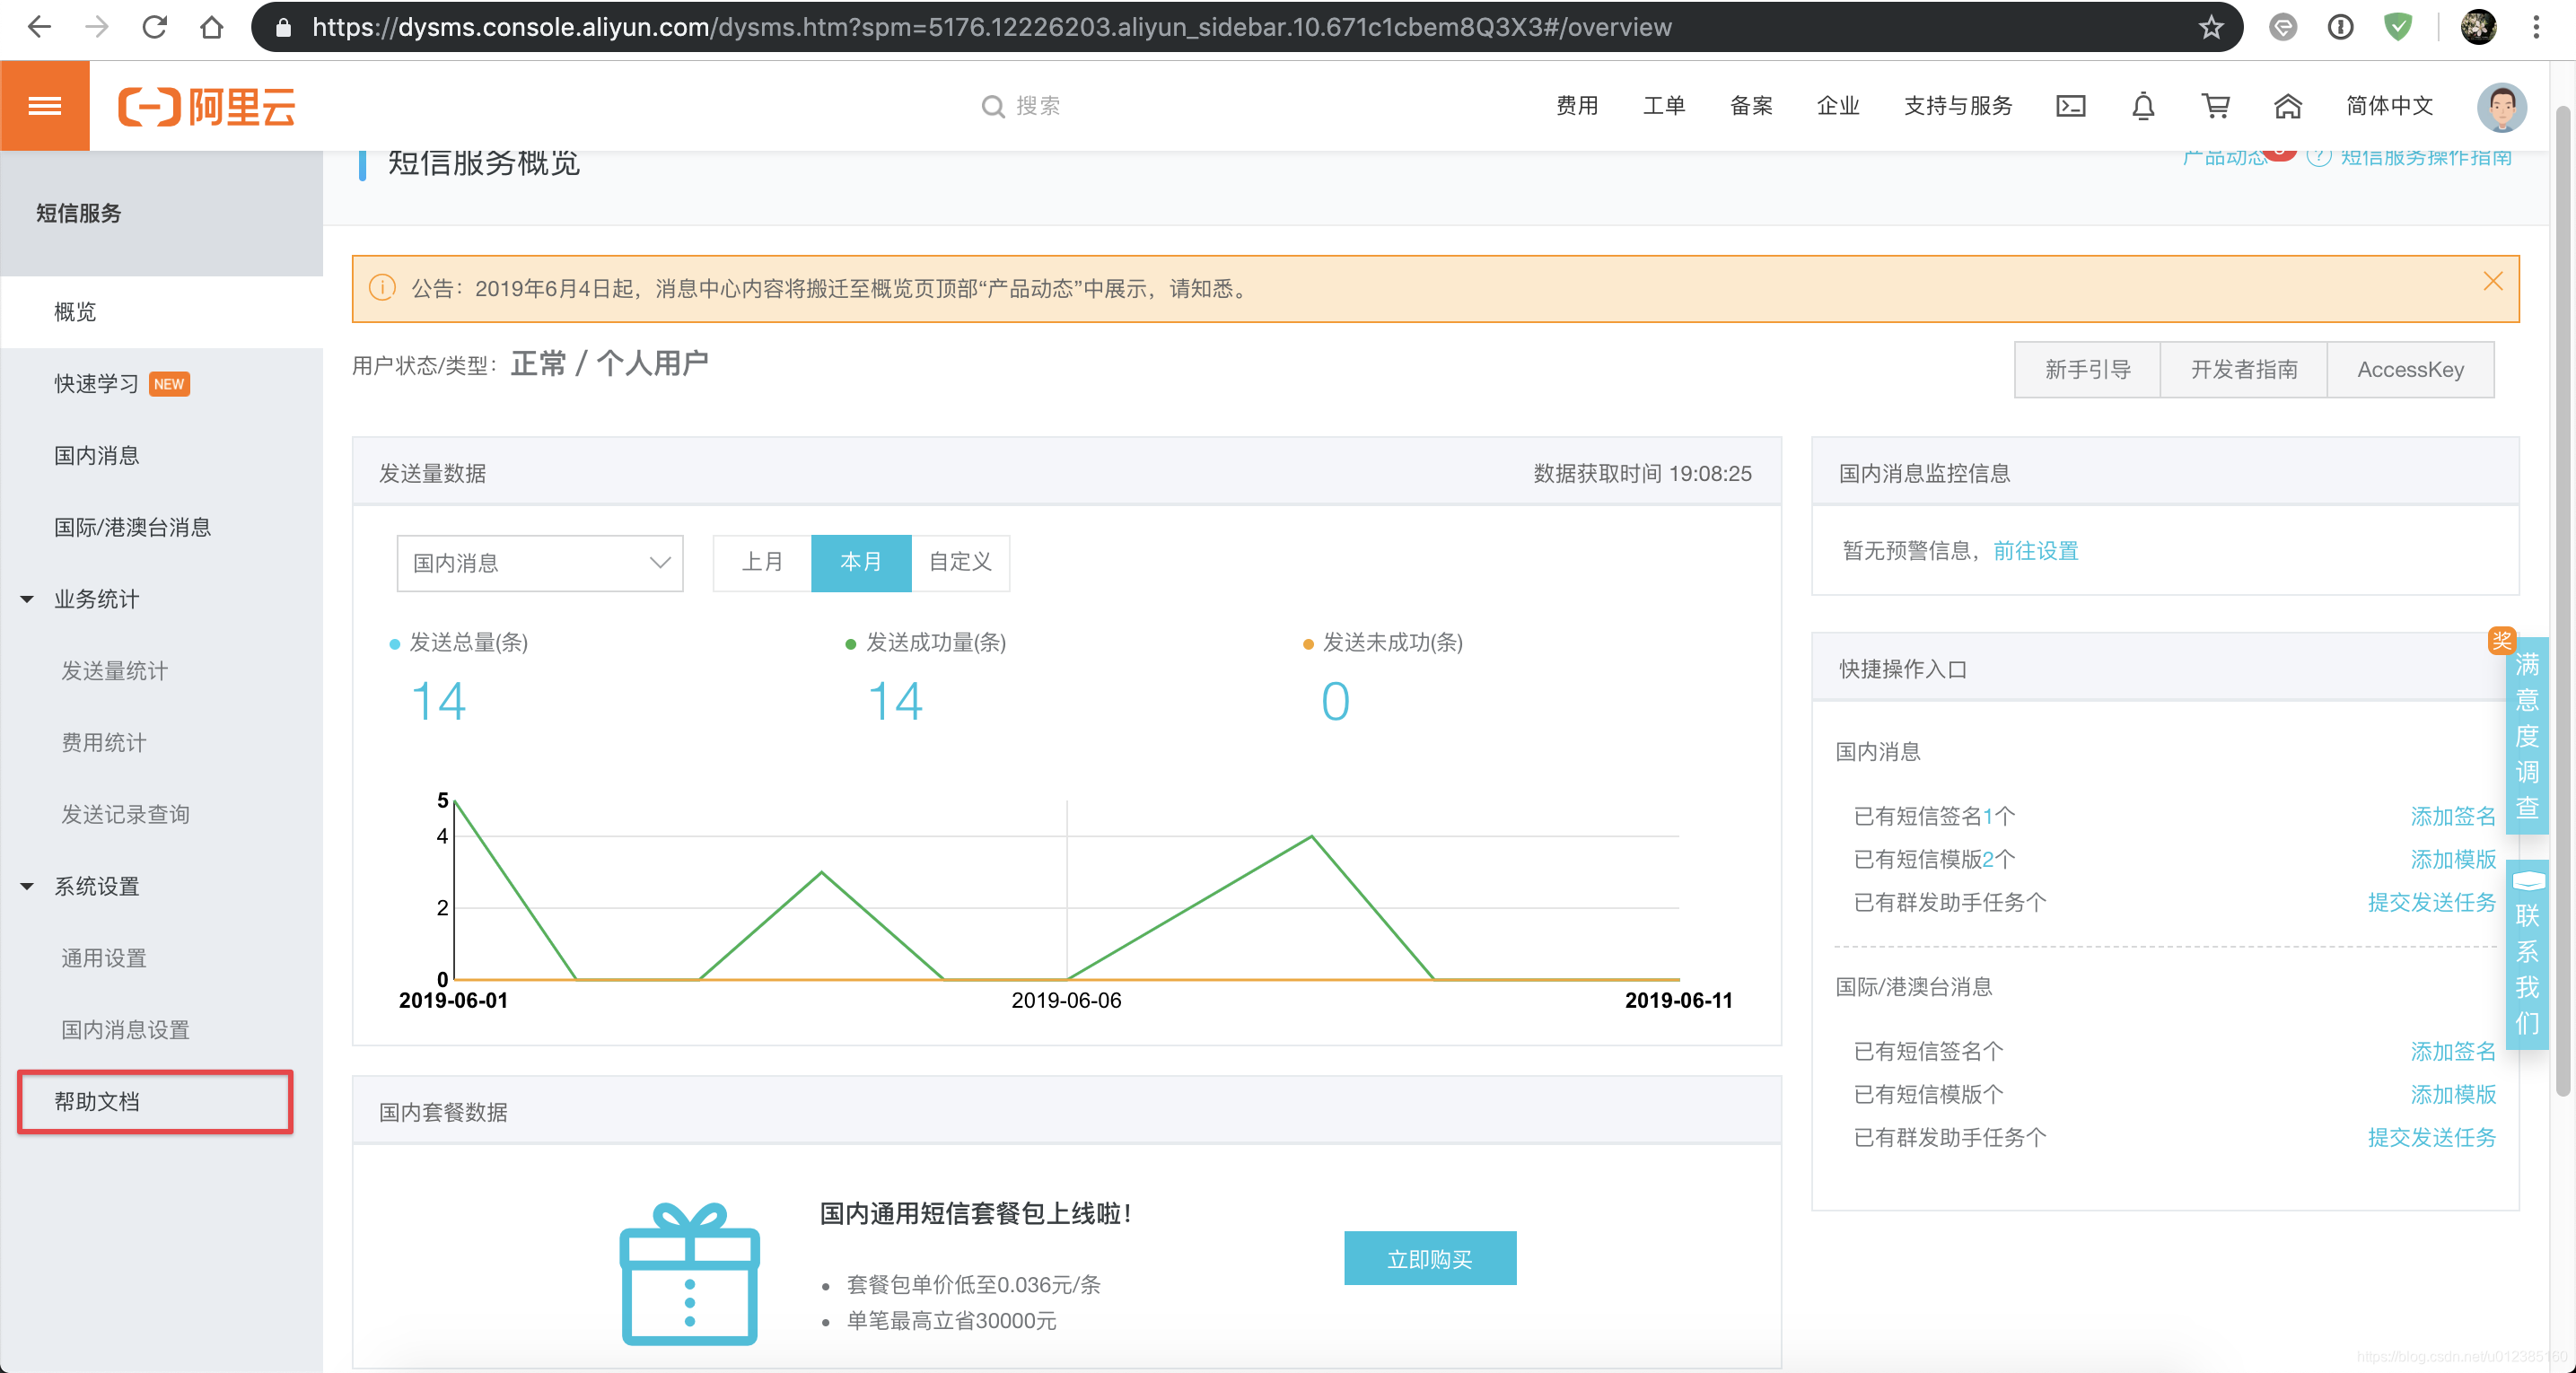Open the 企业 top menu

tap(1838, 106)
